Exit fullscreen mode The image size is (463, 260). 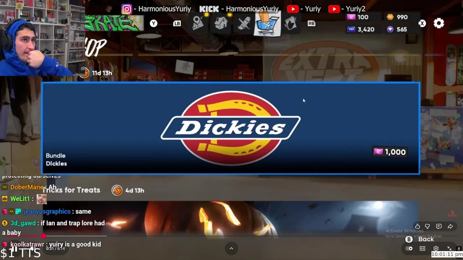point(449,248)
